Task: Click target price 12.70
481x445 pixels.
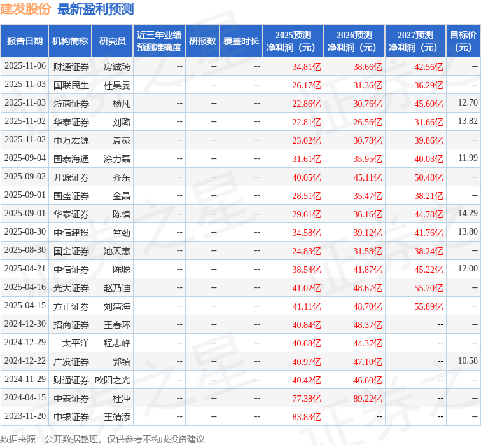Action: (468, 103)
